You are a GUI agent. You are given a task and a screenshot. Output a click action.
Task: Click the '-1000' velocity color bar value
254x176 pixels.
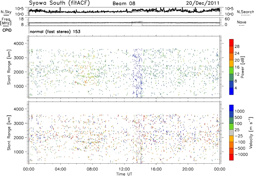pos(241,154)
